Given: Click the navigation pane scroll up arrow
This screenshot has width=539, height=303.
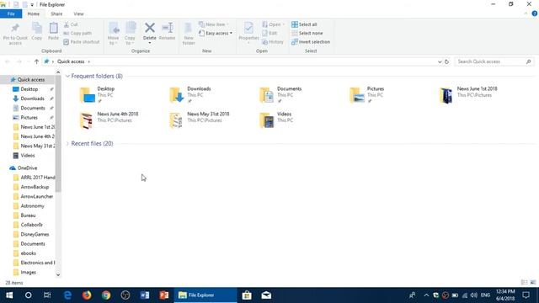Looking at the screenshot, I should tap(58, 72).
